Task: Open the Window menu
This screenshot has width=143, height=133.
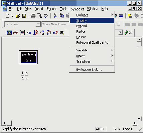Action: point(93,9)
